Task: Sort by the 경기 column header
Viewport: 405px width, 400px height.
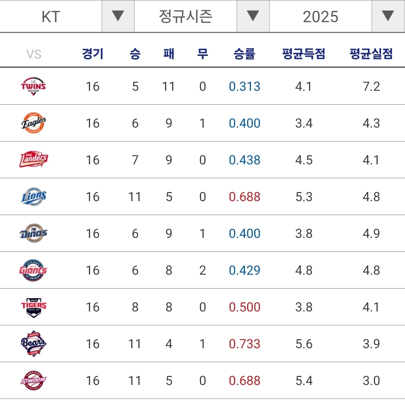Action: pyautogui.click(x=93, y=54)
